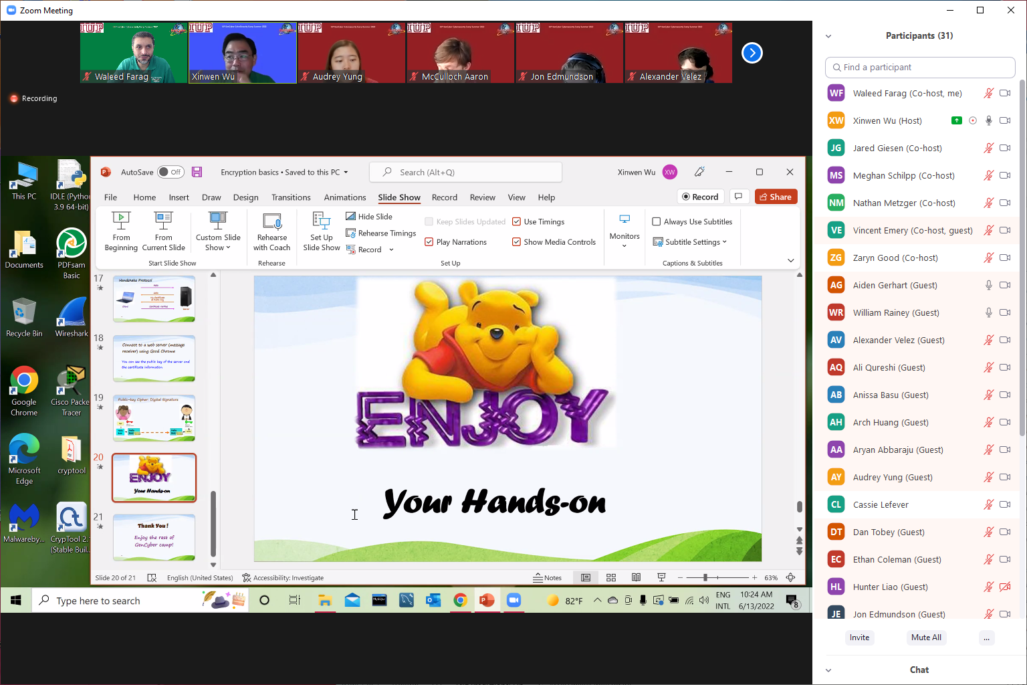The image size is (1027, 685).
Task: Open Notes pane from status bar
Action: pyautogui.click(x=547, y=577)
